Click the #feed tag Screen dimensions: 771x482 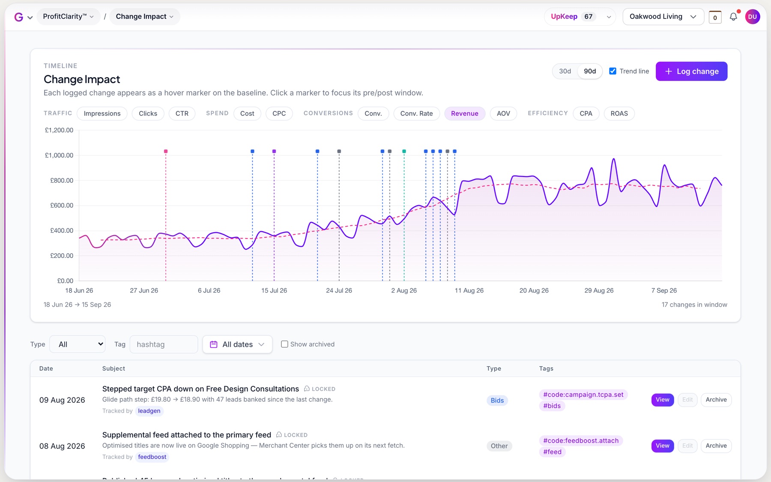tap(553, 452)
